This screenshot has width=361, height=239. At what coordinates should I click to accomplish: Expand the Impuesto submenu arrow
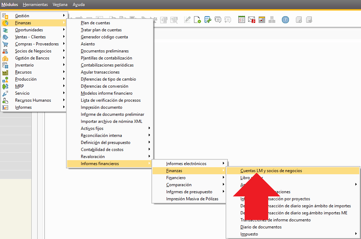point(356,234)
